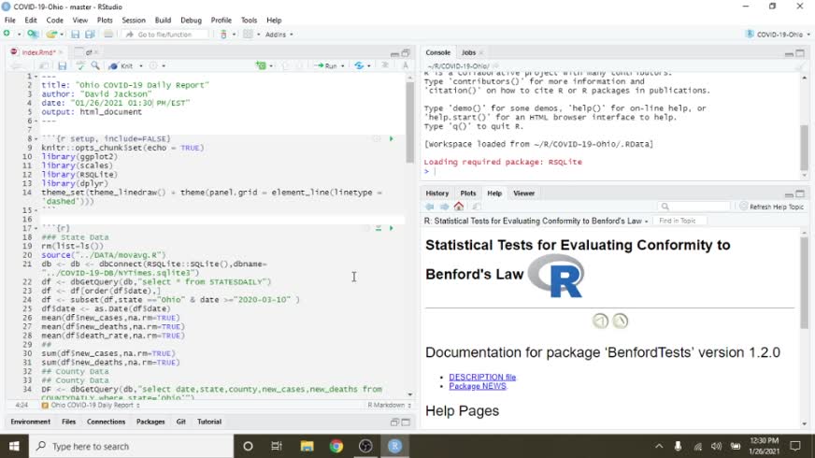The width and height of the screenshot is (815, 458).
Task: Knit the R Markdown document
Action: (x=121, y=66)
